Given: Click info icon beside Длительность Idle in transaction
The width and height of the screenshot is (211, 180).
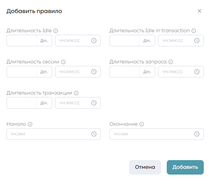Looking at the screenshot, I should pyautogui.click(x=194, y=31).
